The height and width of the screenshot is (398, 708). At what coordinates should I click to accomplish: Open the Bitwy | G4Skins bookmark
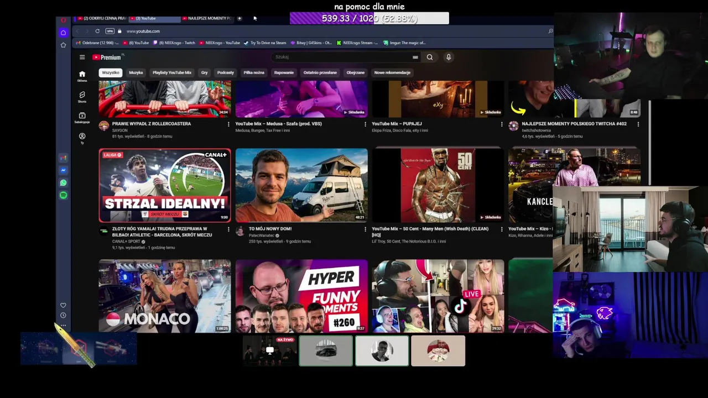pyautogui.click(x=311, y=43)
